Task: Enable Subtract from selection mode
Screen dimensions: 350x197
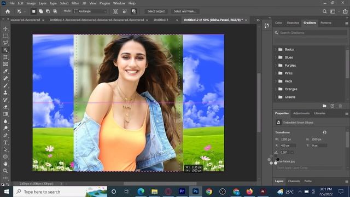Action: (x=48, y=11)
